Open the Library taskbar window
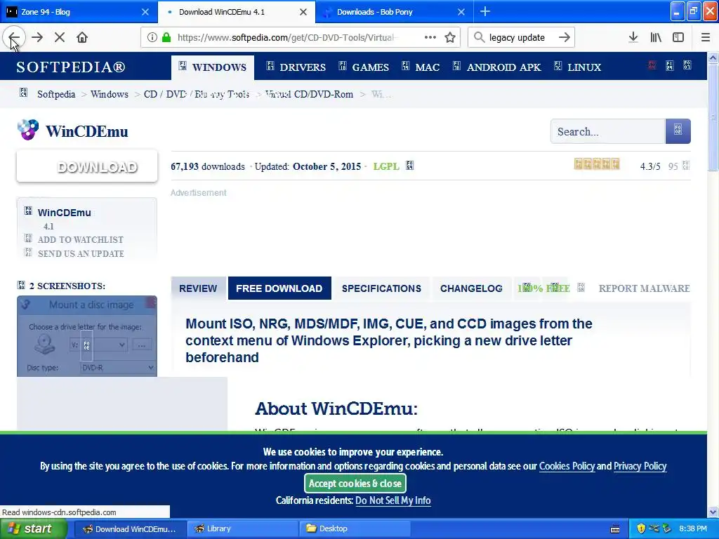The width and height of the screenshot is (719, 539). [x=242, y=528]
